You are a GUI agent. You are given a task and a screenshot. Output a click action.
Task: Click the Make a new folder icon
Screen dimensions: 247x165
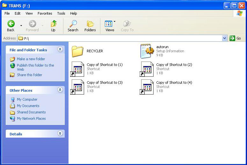tap(12, 59)
